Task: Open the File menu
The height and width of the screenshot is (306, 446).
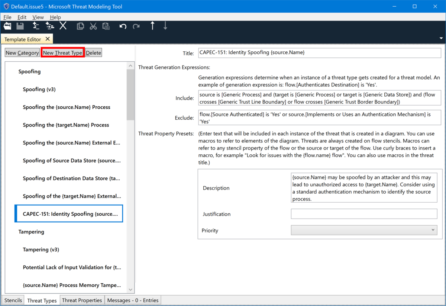Action: pyautogui.click(x=7, y=17)
